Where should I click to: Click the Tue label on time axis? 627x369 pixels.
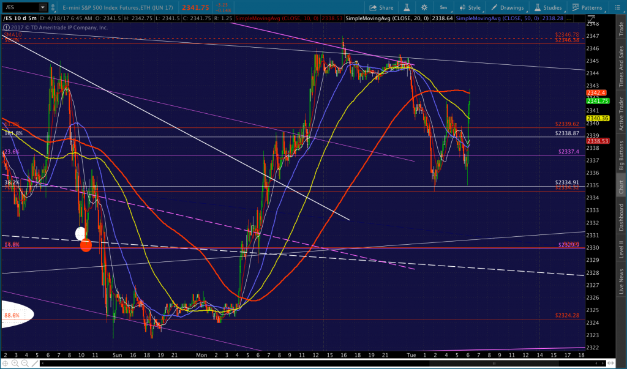pyautogui.click(x=411, y=355)
